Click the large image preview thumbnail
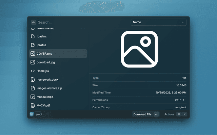 click(140, 49)
